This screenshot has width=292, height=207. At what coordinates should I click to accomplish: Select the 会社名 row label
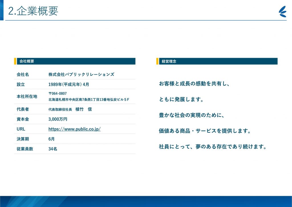pos(23,74)
